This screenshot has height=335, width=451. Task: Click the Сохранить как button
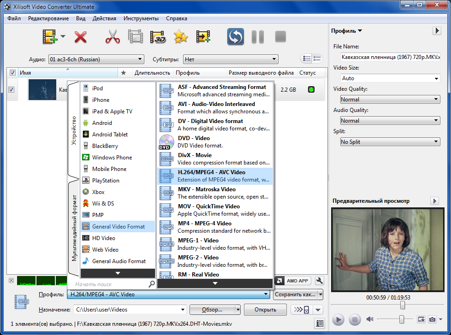coord(295,294)
